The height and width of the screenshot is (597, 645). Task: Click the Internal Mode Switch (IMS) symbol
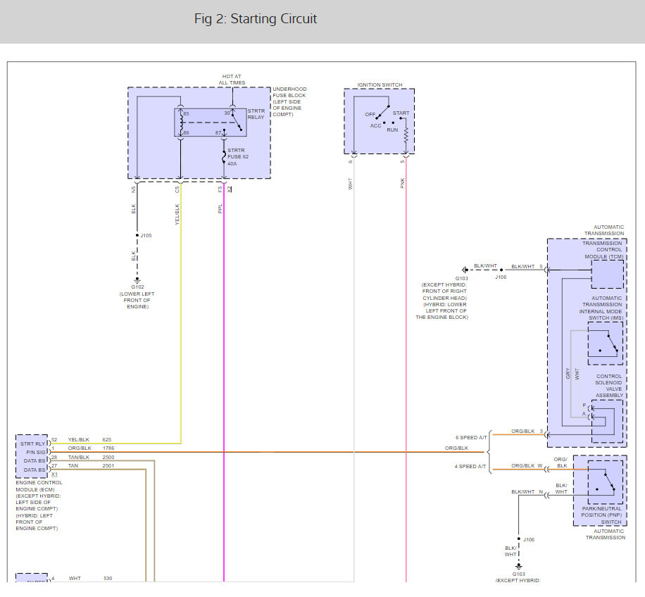coord(606,343)
